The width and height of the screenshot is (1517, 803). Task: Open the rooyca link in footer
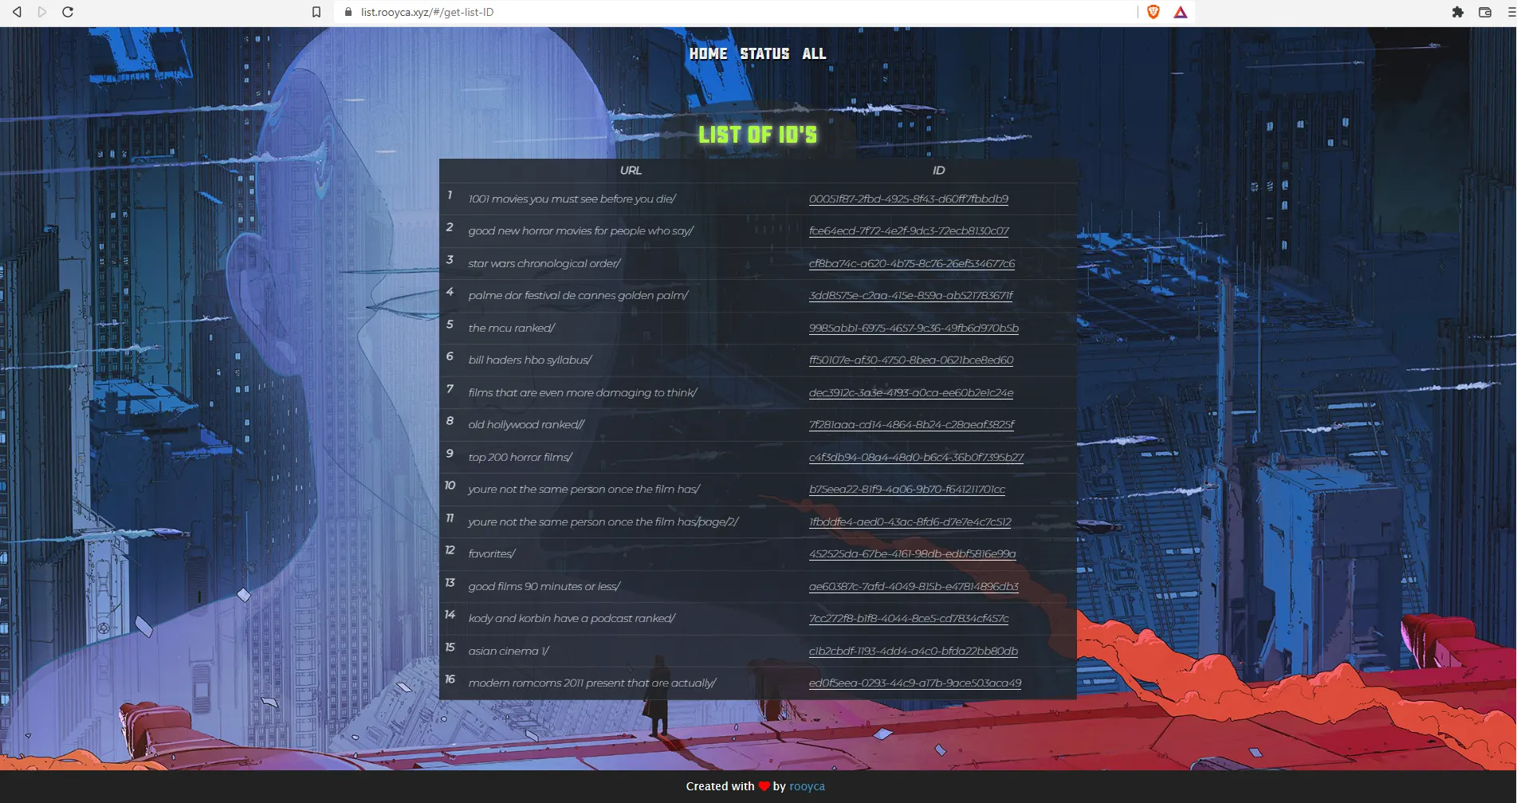pos(807,786)
